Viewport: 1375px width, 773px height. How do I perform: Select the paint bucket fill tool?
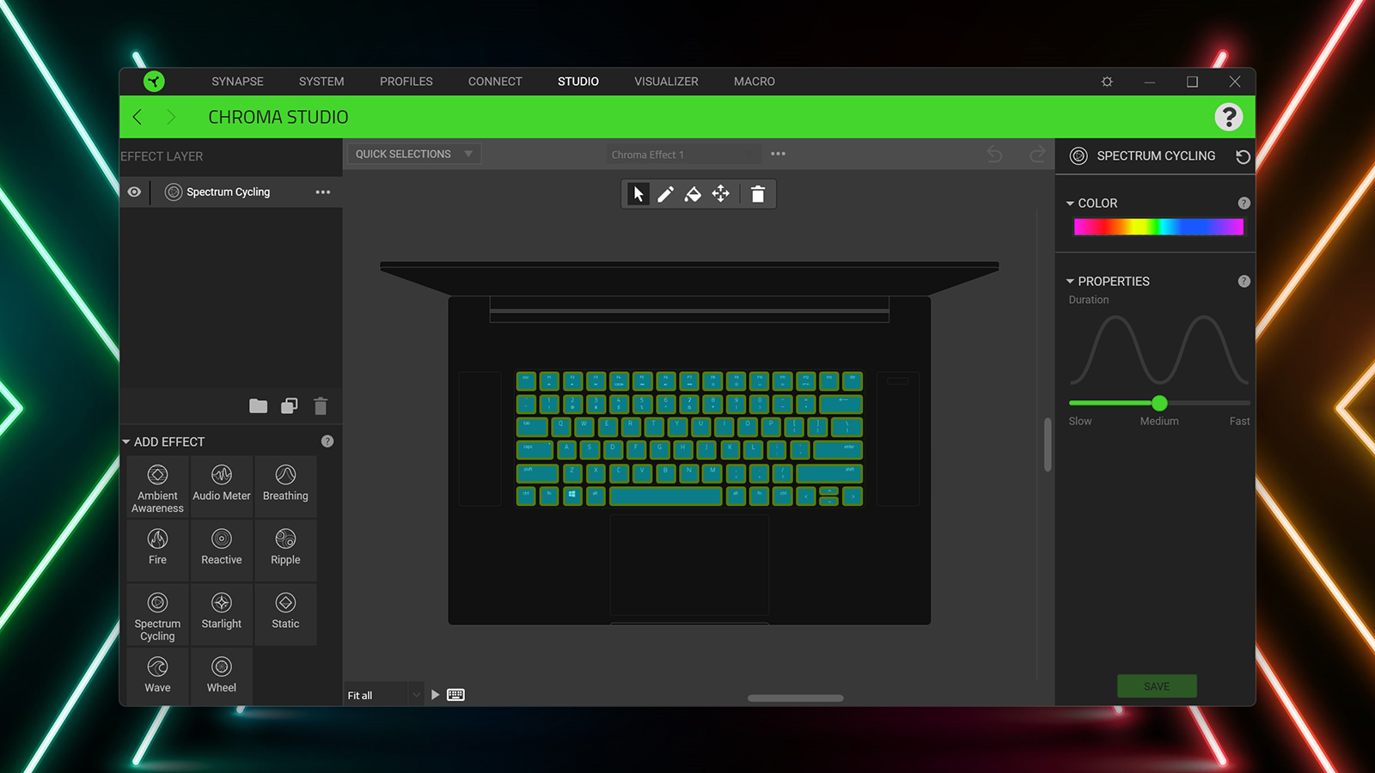[x=693, y=194]
